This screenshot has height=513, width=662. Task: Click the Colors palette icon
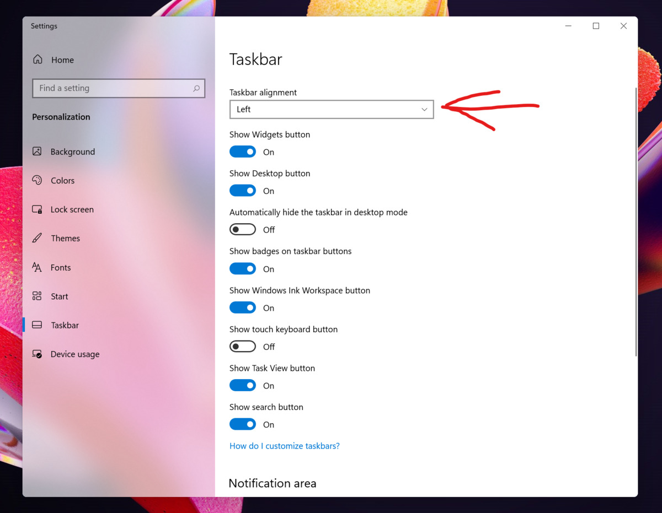[x=37, y=180]
